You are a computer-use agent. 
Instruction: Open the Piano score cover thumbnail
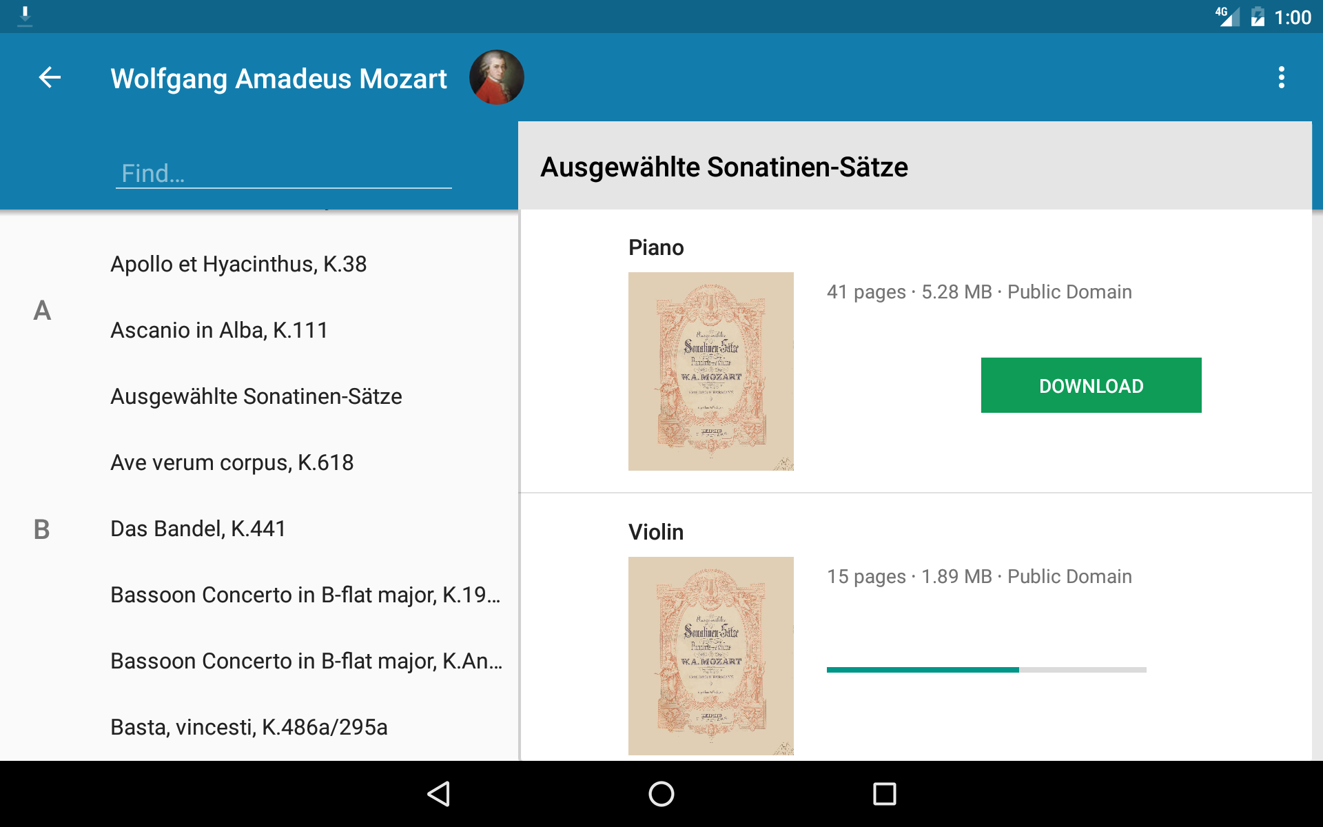711,371
